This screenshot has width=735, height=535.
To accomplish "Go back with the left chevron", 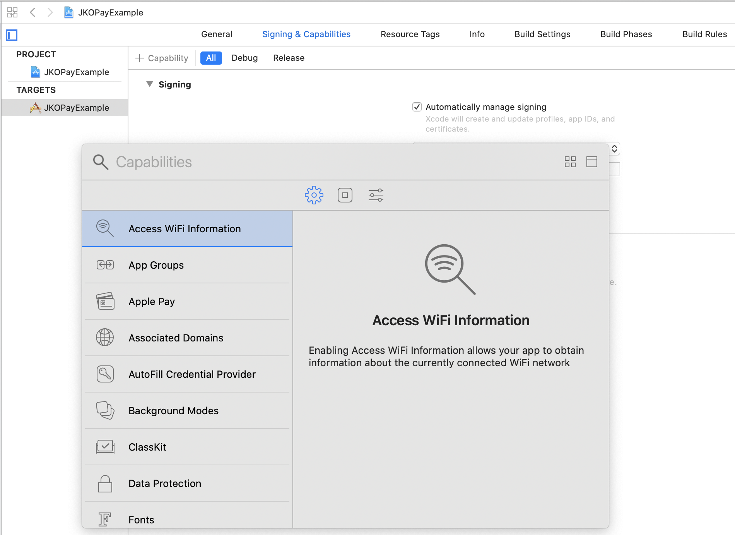I will (33, 12).
